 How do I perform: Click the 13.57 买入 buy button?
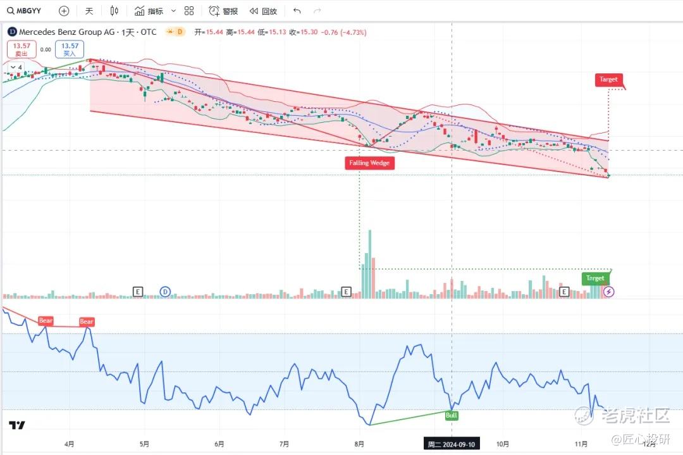click(70, 49)
